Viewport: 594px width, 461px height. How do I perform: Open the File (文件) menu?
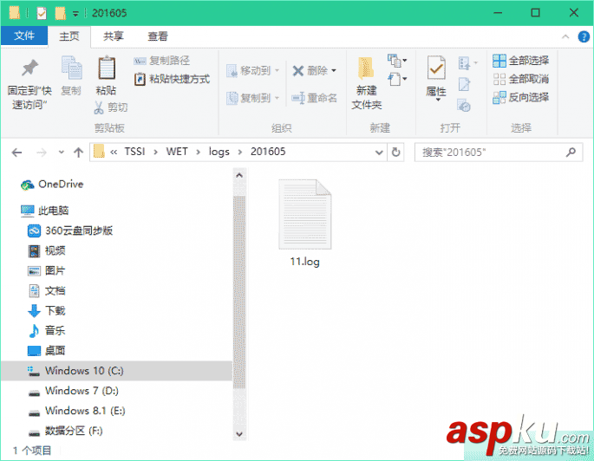pos(24,36)
